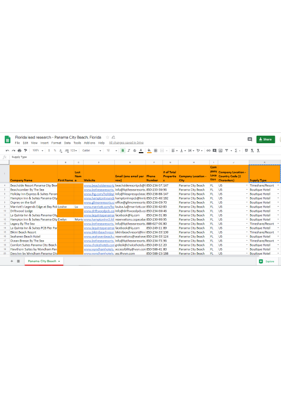Click All changes saved in Drive link
This screenshot has height=398, width=281.
click(x=126, y=143)
